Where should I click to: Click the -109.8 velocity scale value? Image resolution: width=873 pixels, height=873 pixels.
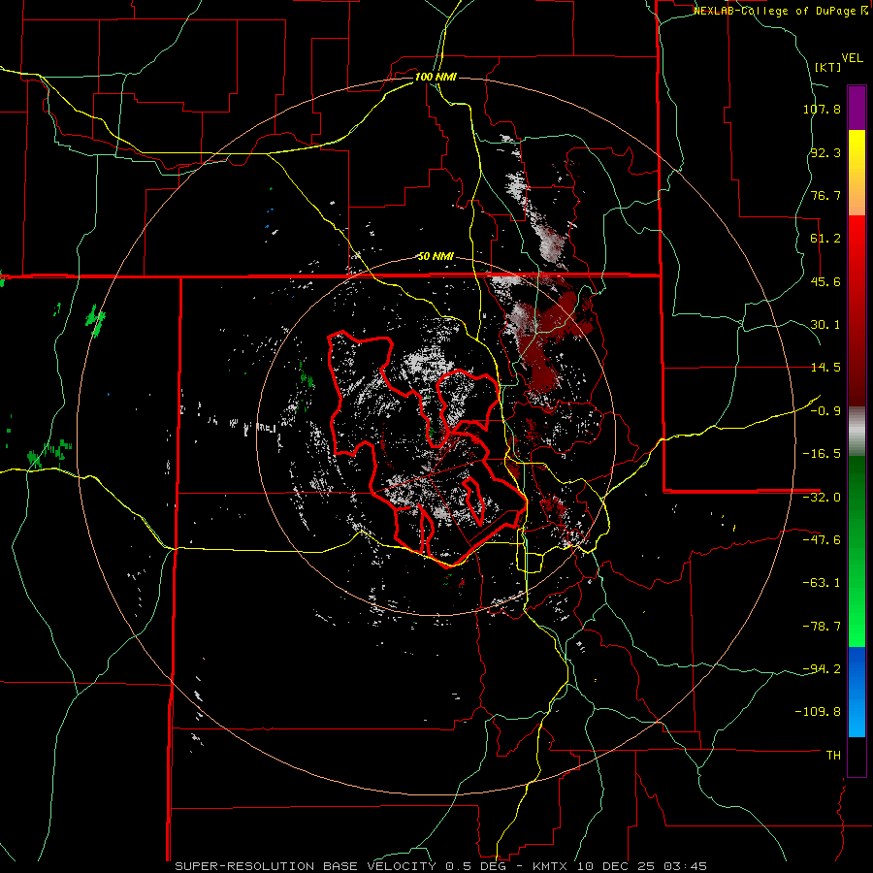tap(818, 712)
